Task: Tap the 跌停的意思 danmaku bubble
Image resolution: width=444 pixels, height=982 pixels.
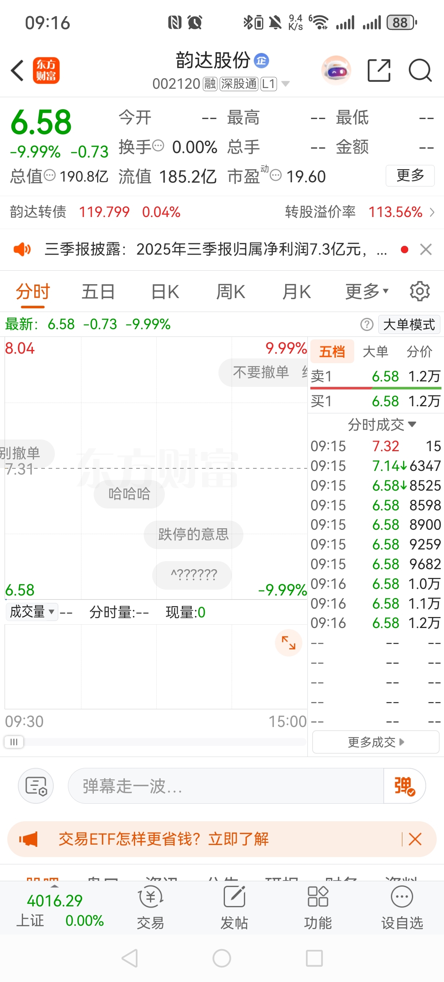Action: [x=193, y=534]
